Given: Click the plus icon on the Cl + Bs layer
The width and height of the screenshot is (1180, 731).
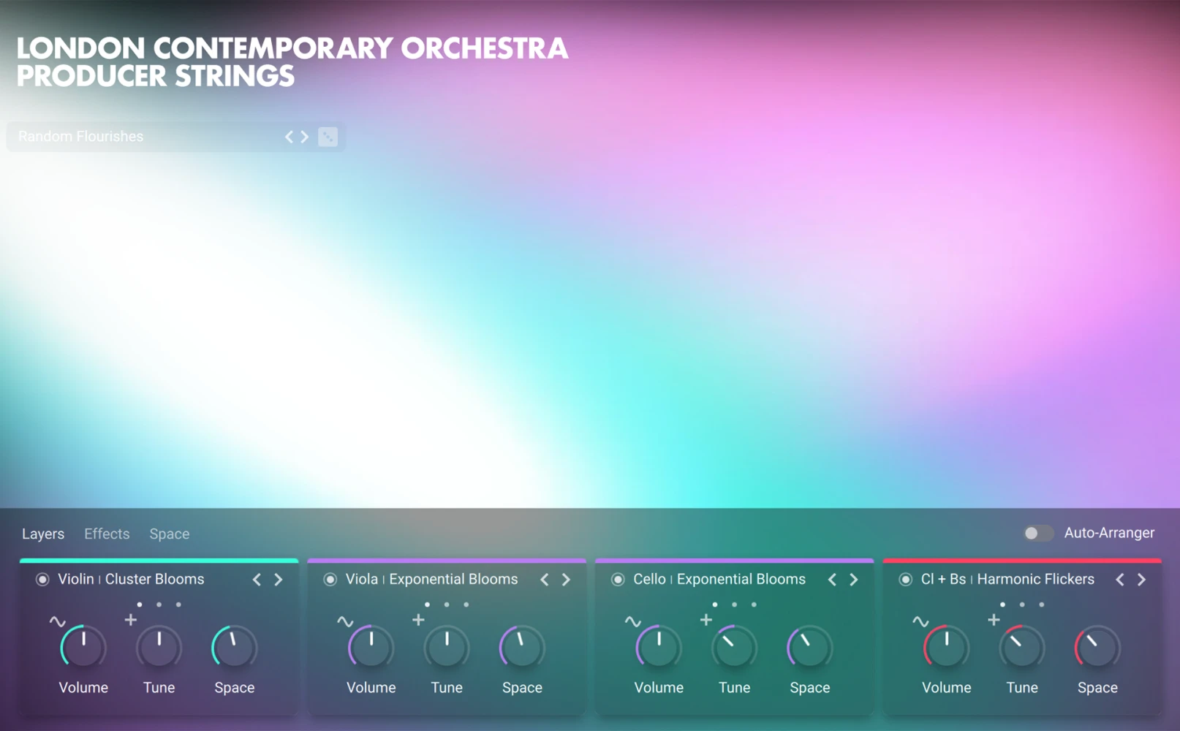Looking at the screenshot, I should coord(994,619).
